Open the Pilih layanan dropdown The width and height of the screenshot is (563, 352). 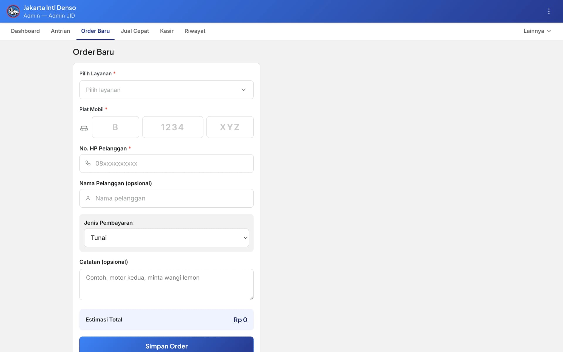pyautogui.click(x=166, y=90)
